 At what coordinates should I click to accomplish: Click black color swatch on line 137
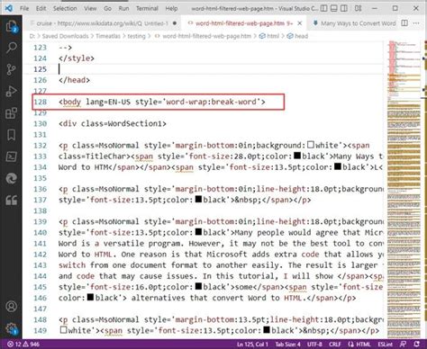coord(198,199)
